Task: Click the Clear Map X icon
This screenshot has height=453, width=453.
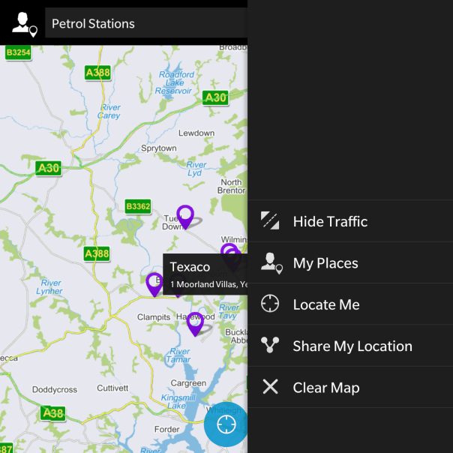Action: (270, 387)
